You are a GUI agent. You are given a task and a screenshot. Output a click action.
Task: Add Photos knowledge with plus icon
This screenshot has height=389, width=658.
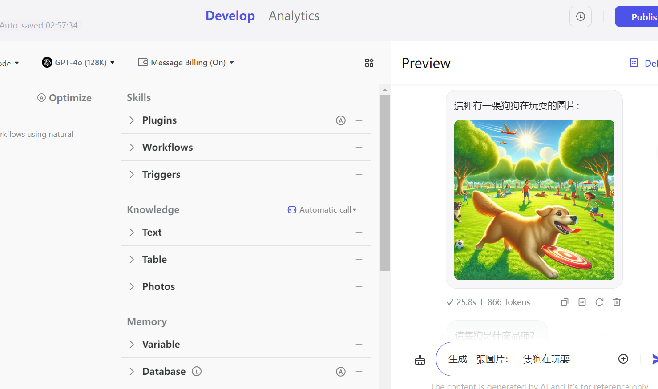[359, 287]
